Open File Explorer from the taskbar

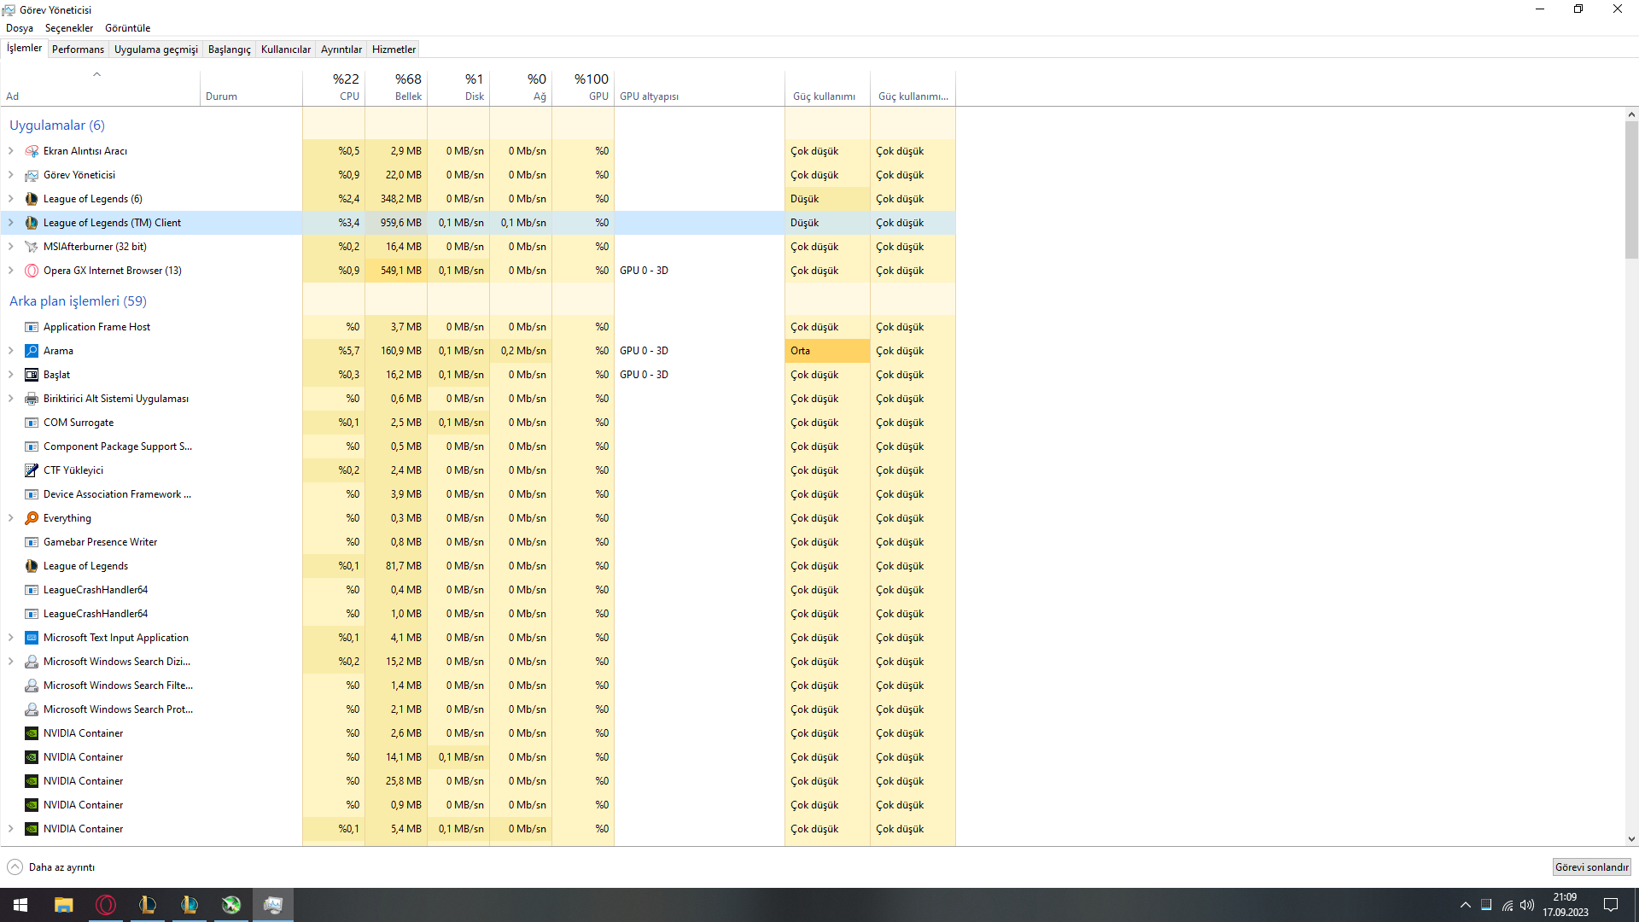[64, 905]
